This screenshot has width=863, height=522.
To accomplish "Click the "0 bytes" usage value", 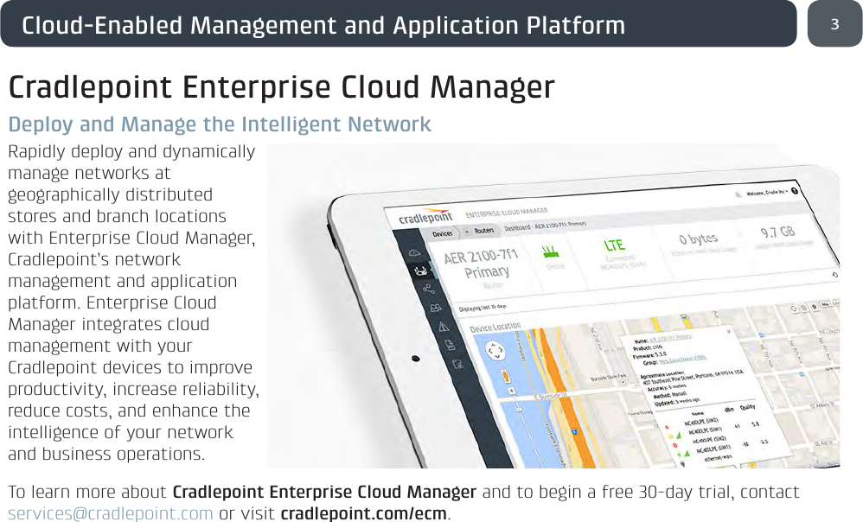I will tap(698, 239).
